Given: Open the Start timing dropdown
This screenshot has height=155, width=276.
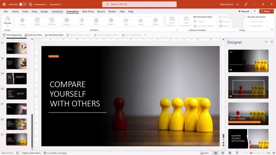Looking at the screenshot, I should click(237, 17).
